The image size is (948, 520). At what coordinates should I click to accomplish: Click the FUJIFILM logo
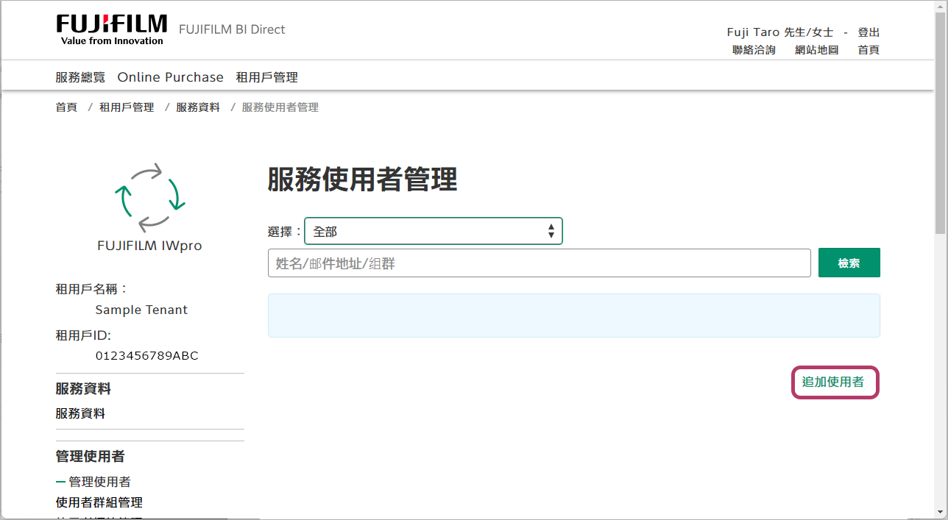click(x=111, y=28)
